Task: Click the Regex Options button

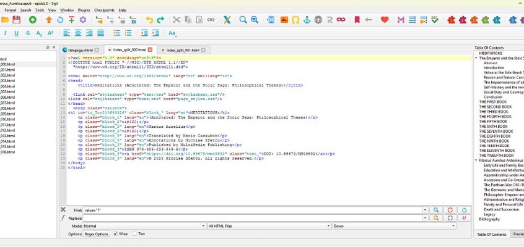Action: click(x=96, y=234)
